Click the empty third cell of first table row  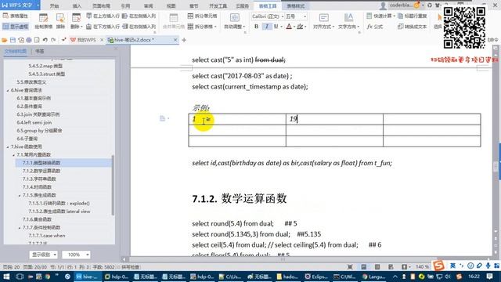tap(432, 119)
